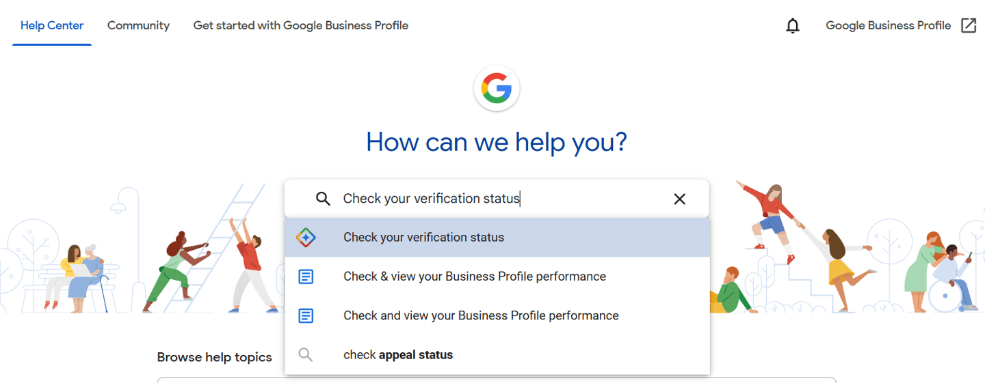Click the Google G logo
This screenshot has width=985, height=383.
pyautogui.click(x=497, y=89)
